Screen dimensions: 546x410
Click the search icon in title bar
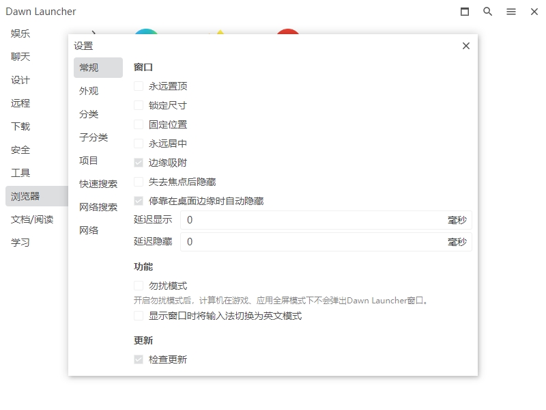[488, 12]
